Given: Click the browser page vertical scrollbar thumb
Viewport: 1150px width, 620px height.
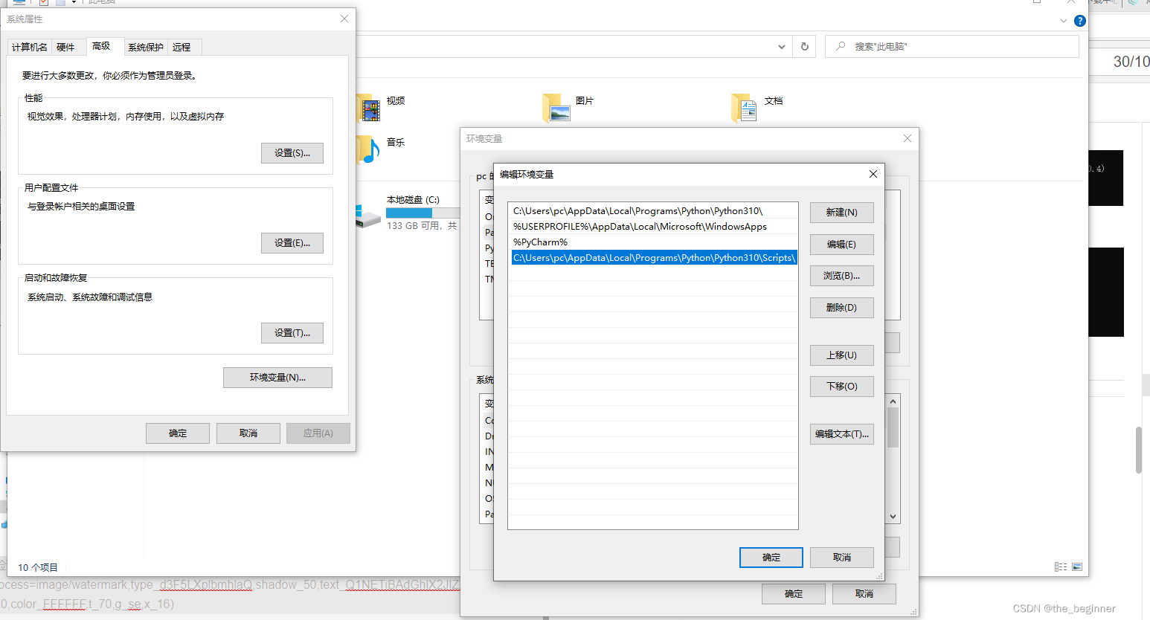Looking at the screenshot, I should [1139, 450].
